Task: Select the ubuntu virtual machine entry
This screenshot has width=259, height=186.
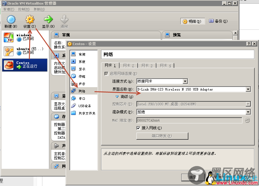Action: (x=25, y=51)
